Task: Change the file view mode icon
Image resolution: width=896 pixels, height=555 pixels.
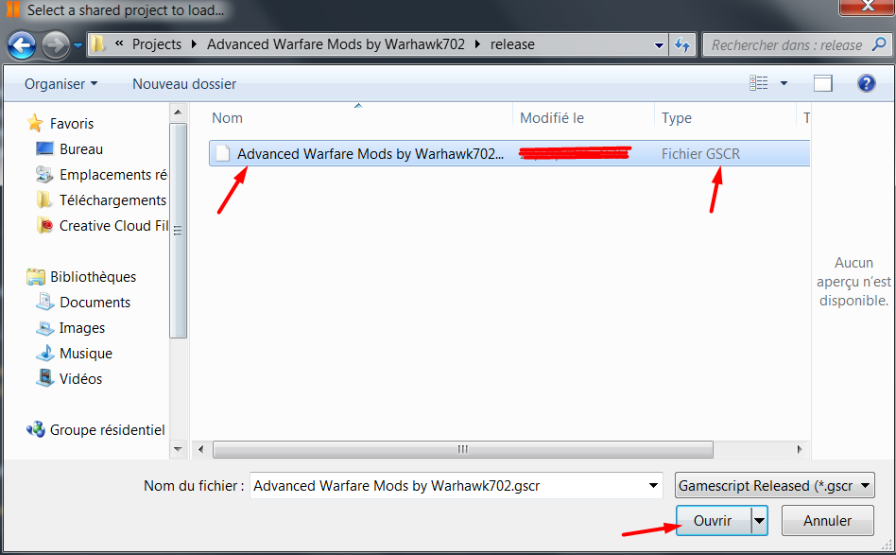Action: click(x=759, y=83)
